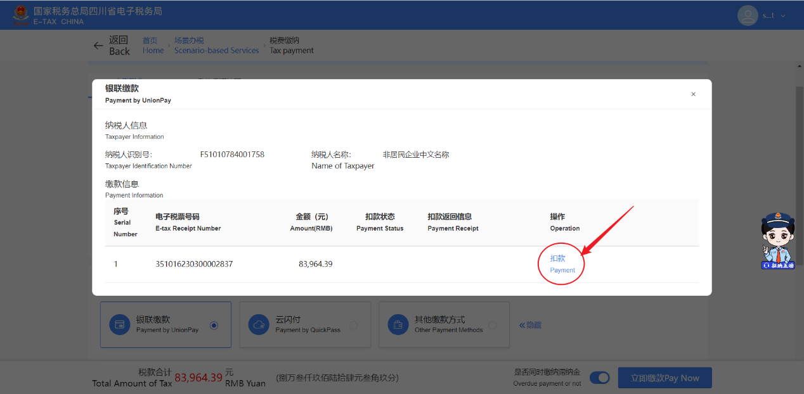Image resolution: width=804 pixels, height=394 pixels.
Task: Toggle the overdue payment switch
Action: click(x=599, y=378)
